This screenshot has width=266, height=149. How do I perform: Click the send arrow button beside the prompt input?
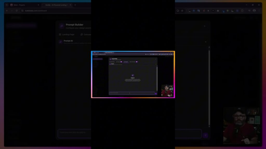[156, 93]
